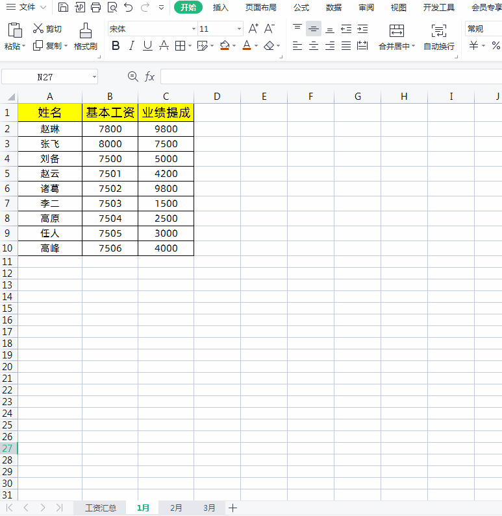Viewport: 502px width, 516px height.
Task: Open the font name 宋体 dropdown
Action: (x=194, y=29)
